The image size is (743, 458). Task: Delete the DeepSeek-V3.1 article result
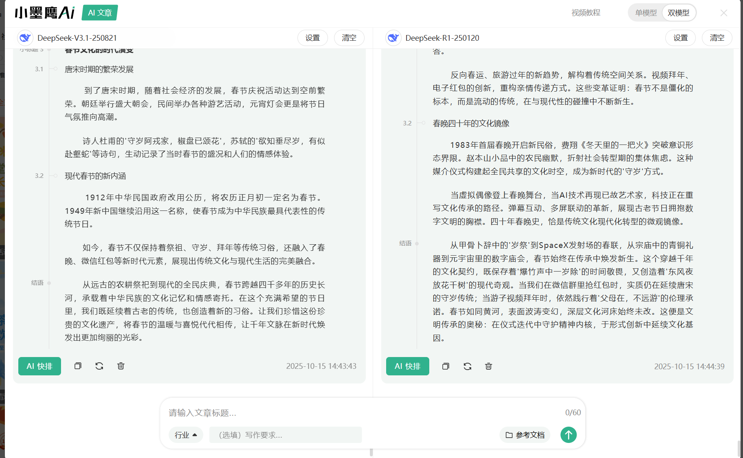tap(121, 366)
